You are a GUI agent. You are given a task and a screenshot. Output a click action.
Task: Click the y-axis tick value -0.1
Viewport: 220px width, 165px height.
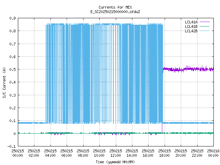click(x=11, y=146)
